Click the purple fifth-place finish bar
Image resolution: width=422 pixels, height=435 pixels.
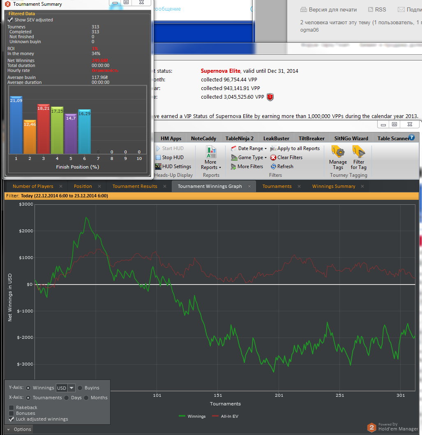pyautogui.click(x=71, y=134)
